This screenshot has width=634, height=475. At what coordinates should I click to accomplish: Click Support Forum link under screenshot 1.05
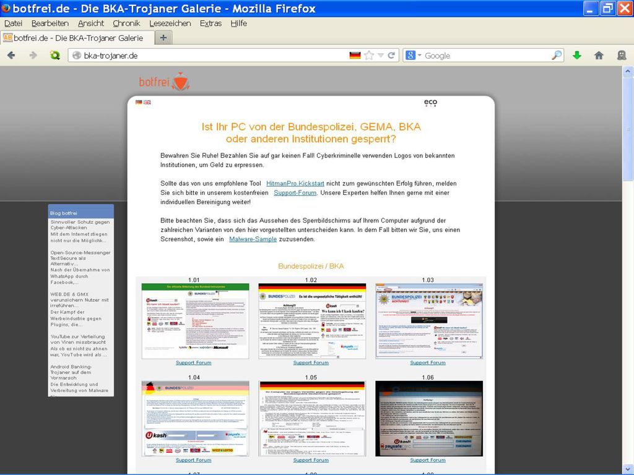pos(311,460)
